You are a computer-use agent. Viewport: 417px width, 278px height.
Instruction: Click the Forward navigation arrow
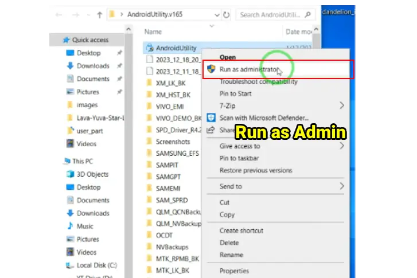76,15
